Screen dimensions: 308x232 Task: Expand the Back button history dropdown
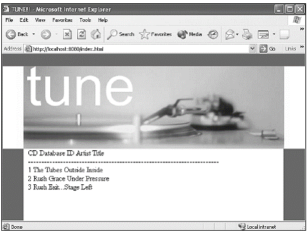[33, 34]
